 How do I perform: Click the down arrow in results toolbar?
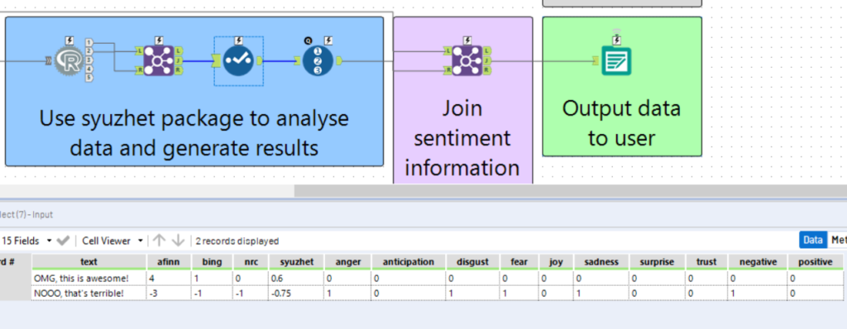pos(178,241)
